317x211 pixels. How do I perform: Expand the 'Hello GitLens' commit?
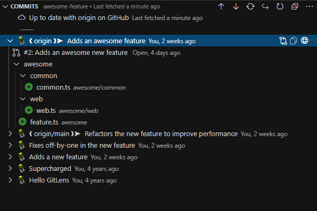(10, 180)
